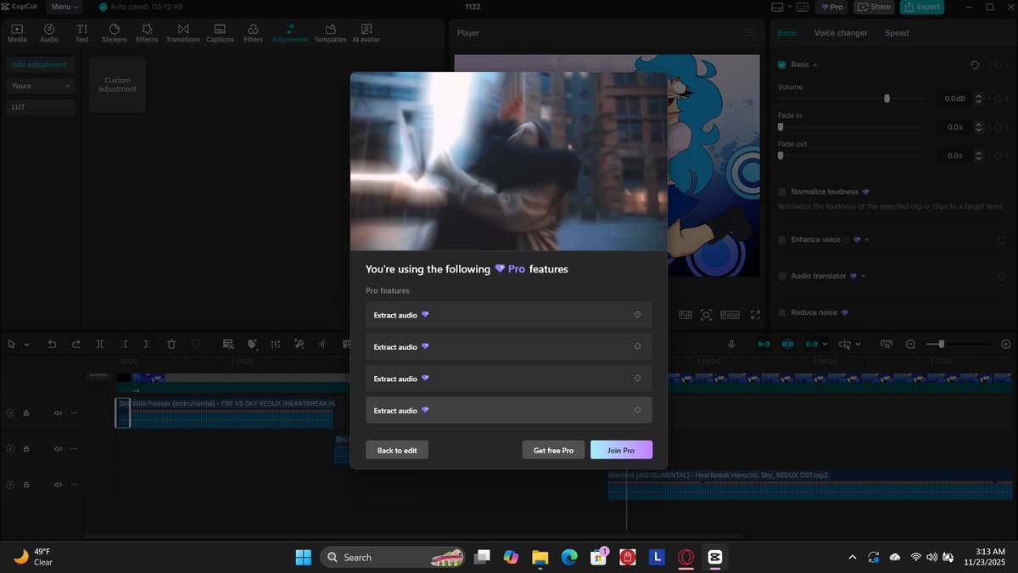Image resolution: width=1018 pixels, height=573 pixels.
Task: Reset the Basic audio settings
Action: coord(975,65)
